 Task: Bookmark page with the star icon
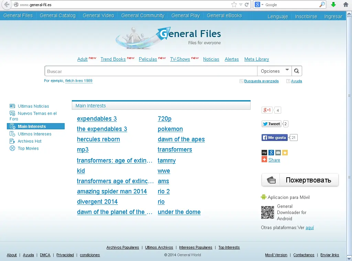click(x=234, y=4)
